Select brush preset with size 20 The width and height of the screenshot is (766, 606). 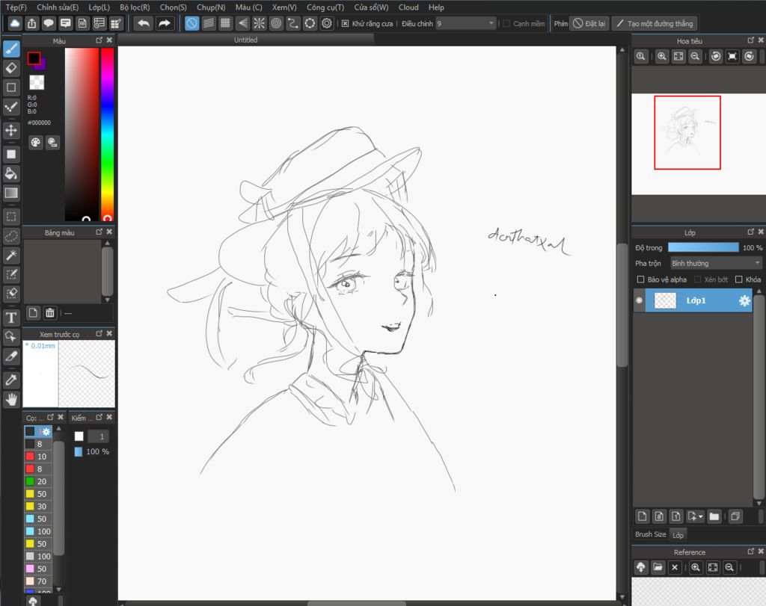[x=38, y=481]
